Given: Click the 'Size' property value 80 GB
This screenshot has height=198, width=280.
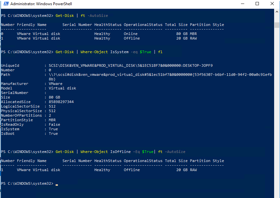Looking at the screenshot, I should coord(54,97).
